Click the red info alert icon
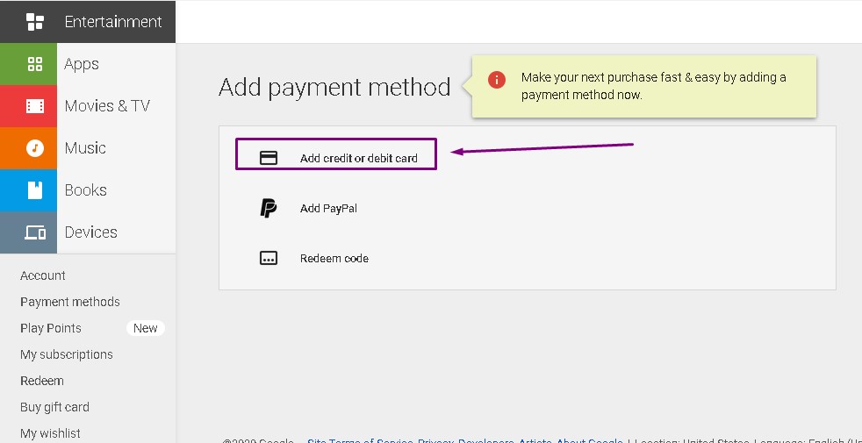This screenshot has height=443, width=862. 497,80
